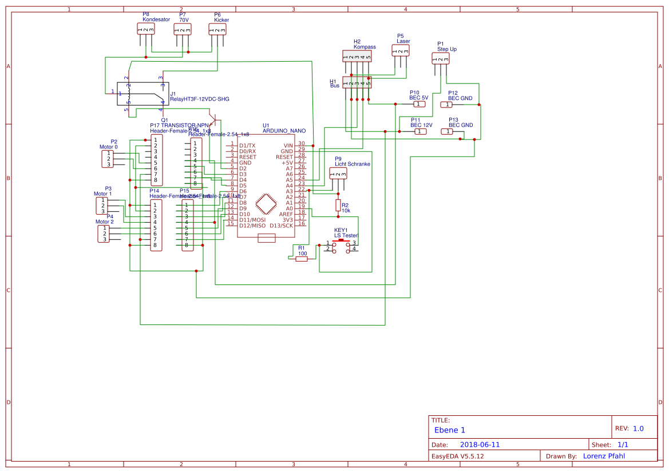Select the Q1 NPN transistor symbol
Viewport: 669px width, 473px height.
click(x=213, y=122)
